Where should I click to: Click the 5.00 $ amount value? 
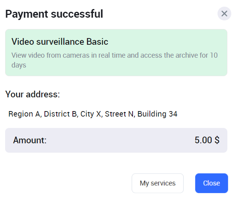tap(207, 140)
